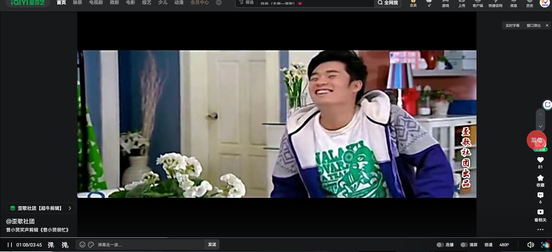Open the 游戏 games icon
Viewport: 552px width, 252px height.
pyautogui.click(x=446, y=3)
